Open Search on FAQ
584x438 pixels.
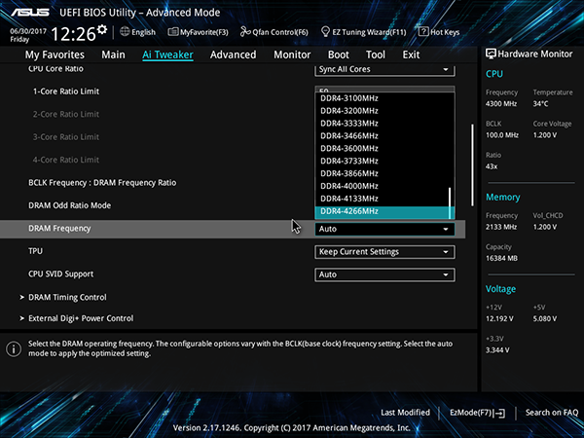tap(552, 413)
